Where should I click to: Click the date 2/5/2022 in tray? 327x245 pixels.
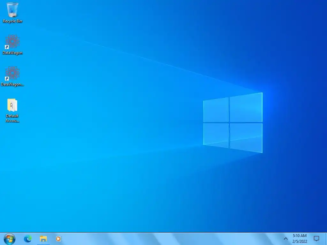tap(300, 241)
